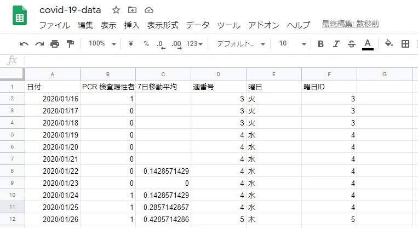Select column D header
The height and width of the screenshot is (228, 418).
(219, 75)
